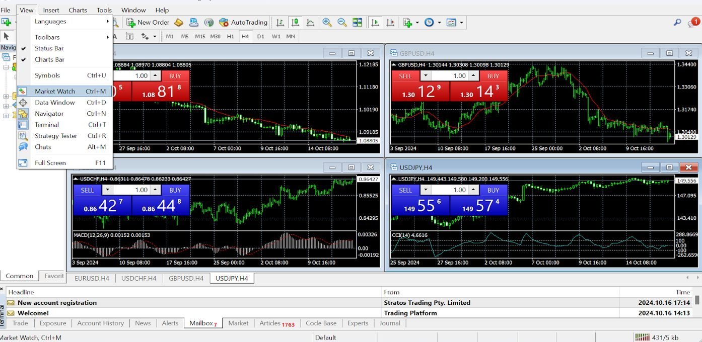
Task: Switch chart to bar chart style
Action: pyautogui.click(x=280, y=22)
